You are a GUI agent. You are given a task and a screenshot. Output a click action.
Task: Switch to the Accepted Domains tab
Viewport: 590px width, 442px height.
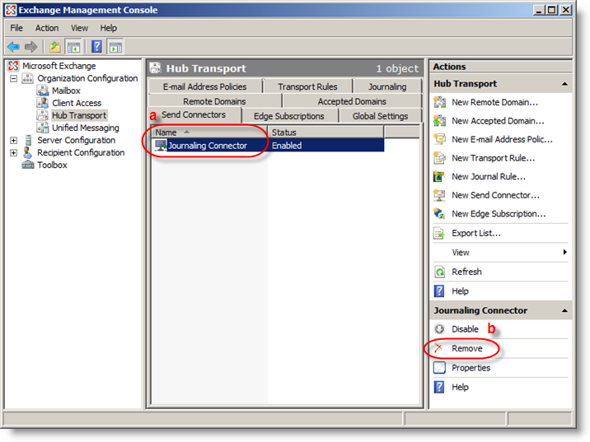[x=352, y=101]
